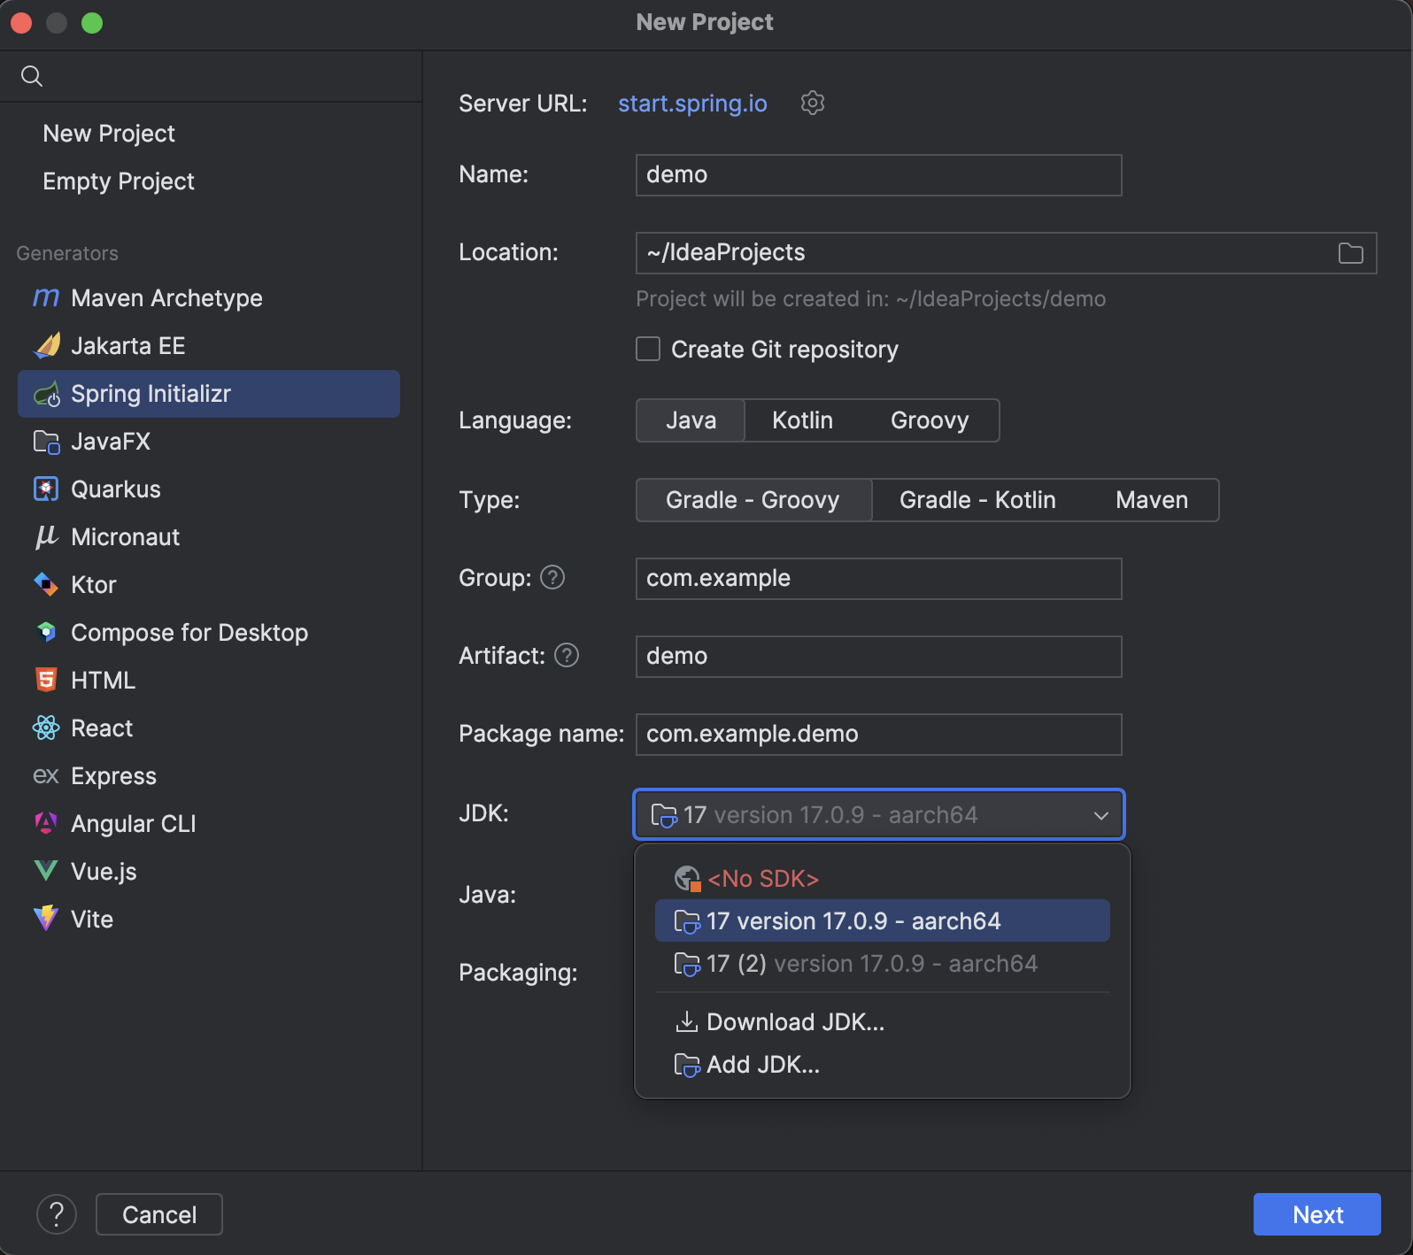Select Kotlin language
The height and width of the screenshot is (1255, 1413).
(x=802, y=420)
